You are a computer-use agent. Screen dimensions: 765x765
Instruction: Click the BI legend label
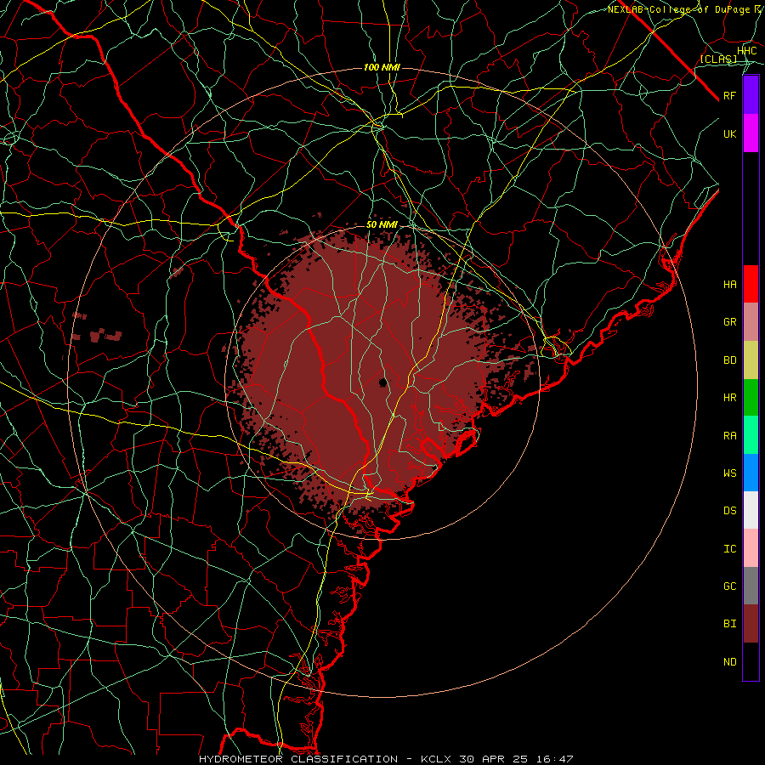(730, 624)
